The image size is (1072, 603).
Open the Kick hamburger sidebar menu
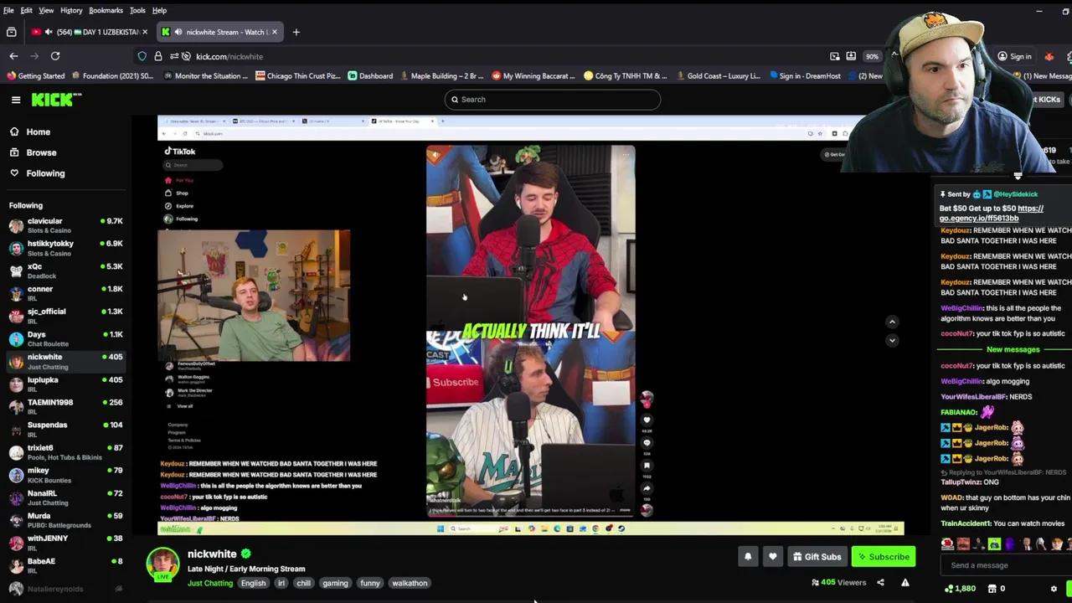pos(16,100)
